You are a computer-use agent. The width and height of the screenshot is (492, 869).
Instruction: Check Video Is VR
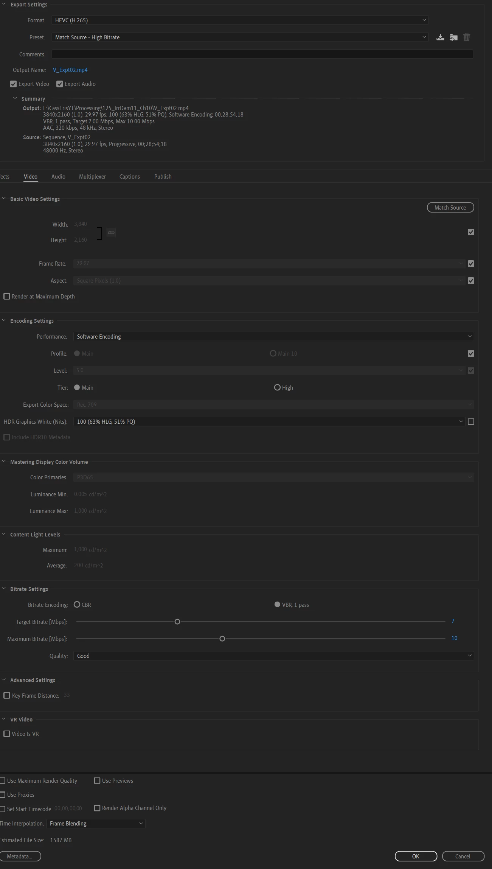pyautogui.click(x=7, y=734)
